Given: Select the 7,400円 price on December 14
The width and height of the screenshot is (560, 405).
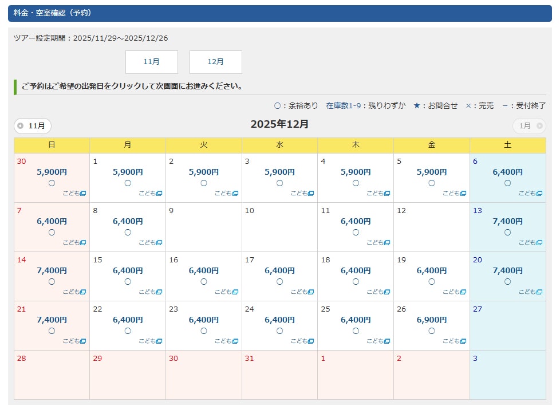Looking at the screenshot, I should [x=52, y=270].
